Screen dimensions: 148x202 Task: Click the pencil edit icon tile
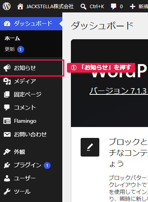tap(90, 147)
